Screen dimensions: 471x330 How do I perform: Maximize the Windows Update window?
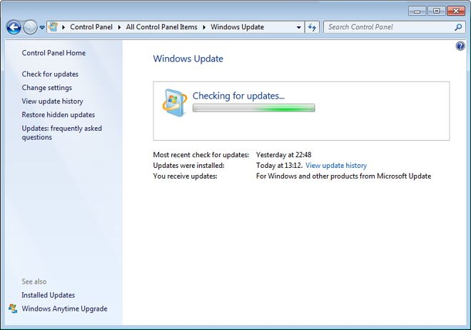point(437,11)
